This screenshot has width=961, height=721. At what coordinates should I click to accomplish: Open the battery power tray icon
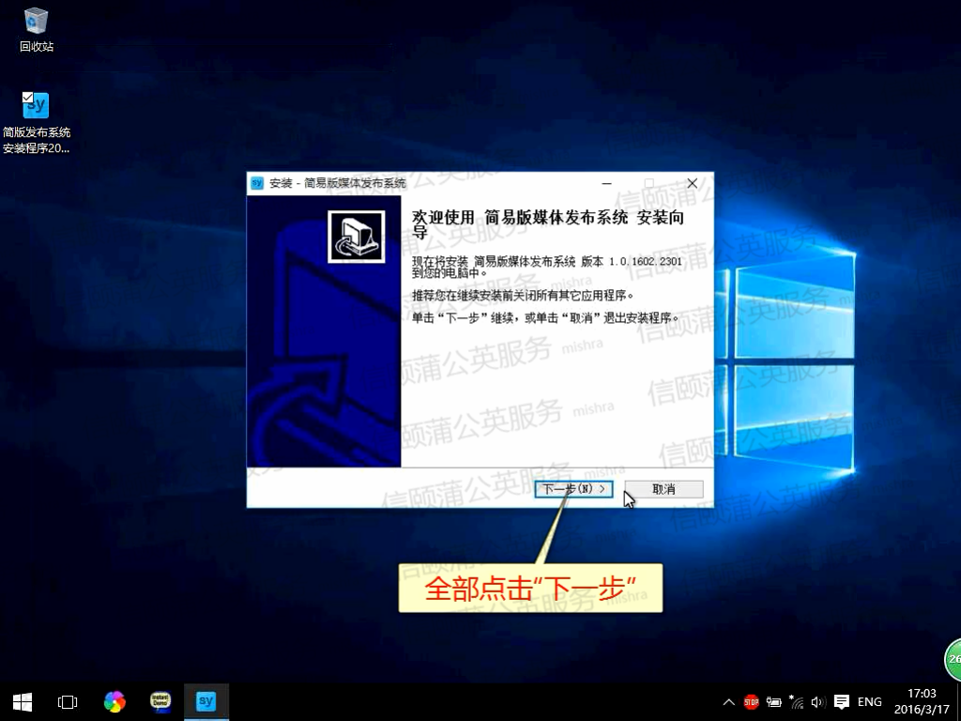click(774, 701)
